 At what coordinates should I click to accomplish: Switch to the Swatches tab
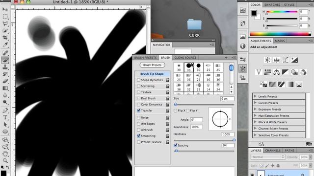tap(272, 4)
